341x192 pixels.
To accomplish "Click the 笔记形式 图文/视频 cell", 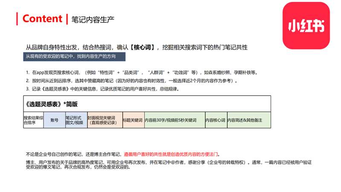I will coord(76,120).
